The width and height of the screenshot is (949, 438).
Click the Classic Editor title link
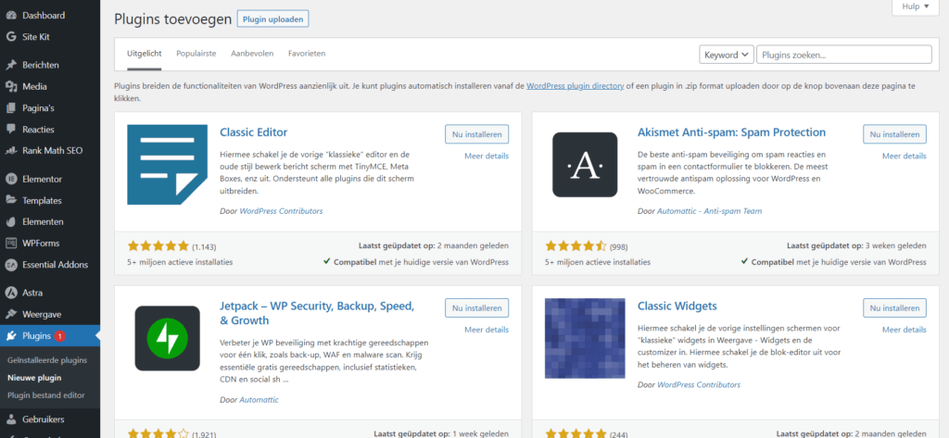pos(254,131)
